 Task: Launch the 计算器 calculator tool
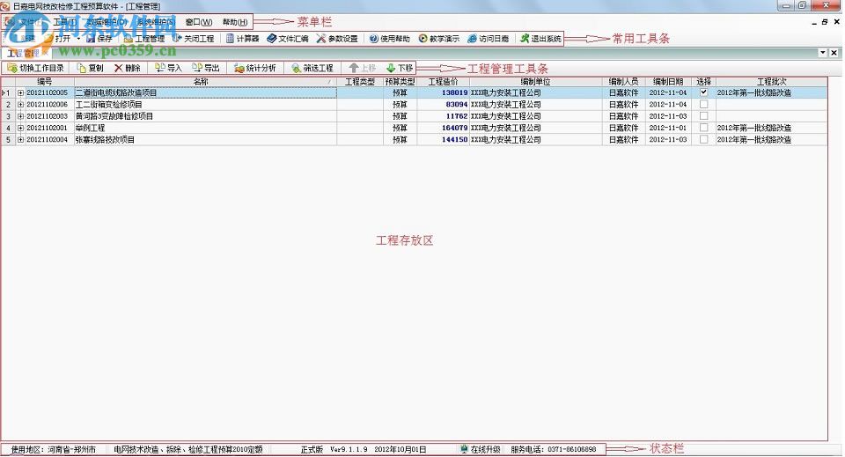pyautogui.click(x=243, y=39)
